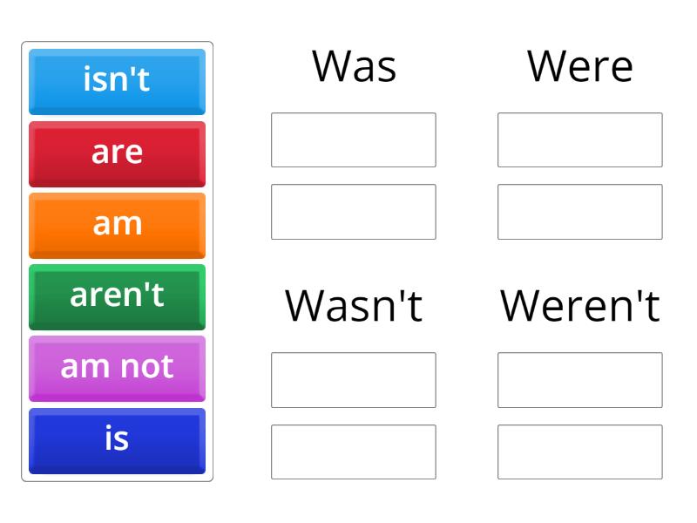Click the first empty box under Wasn't
This screenshot has width=697, height=523.
(354, 378)
